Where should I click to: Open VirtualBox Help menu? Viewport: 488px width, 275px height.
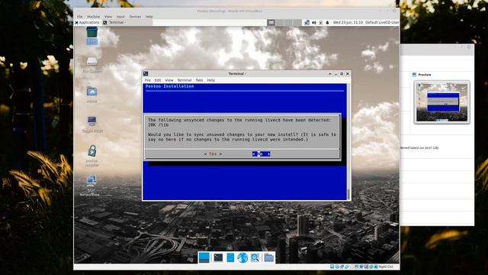[149, 17]
